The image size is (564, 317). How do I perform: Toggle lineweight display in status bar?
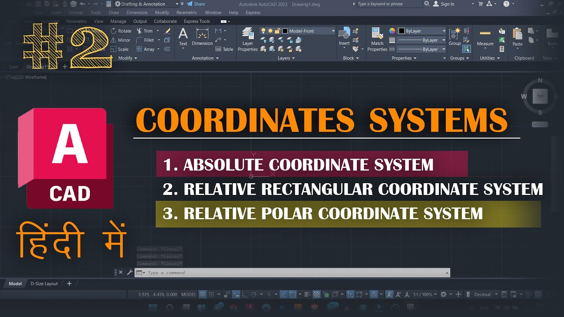coord(308,295)
